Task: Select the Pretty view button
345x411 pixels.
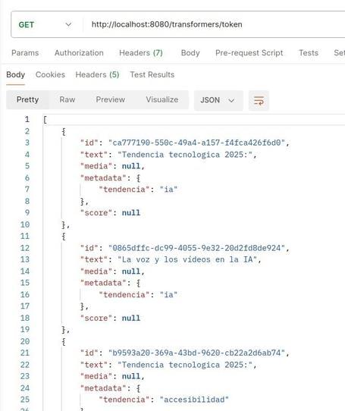Action: (x=27, y=99)
